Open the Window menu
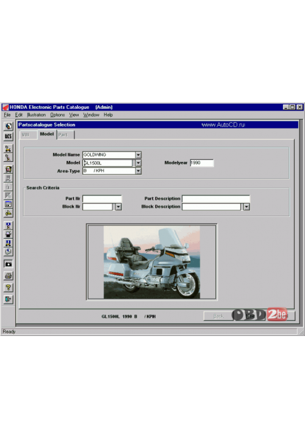 91,115
